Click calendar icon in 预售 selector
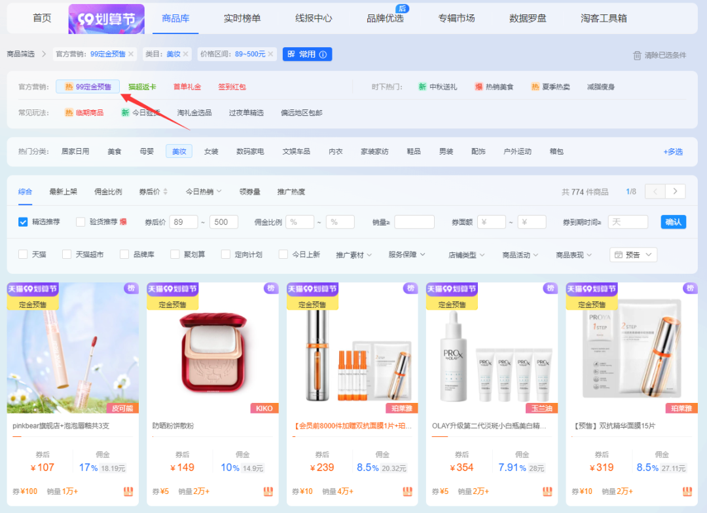 [619, 255]
